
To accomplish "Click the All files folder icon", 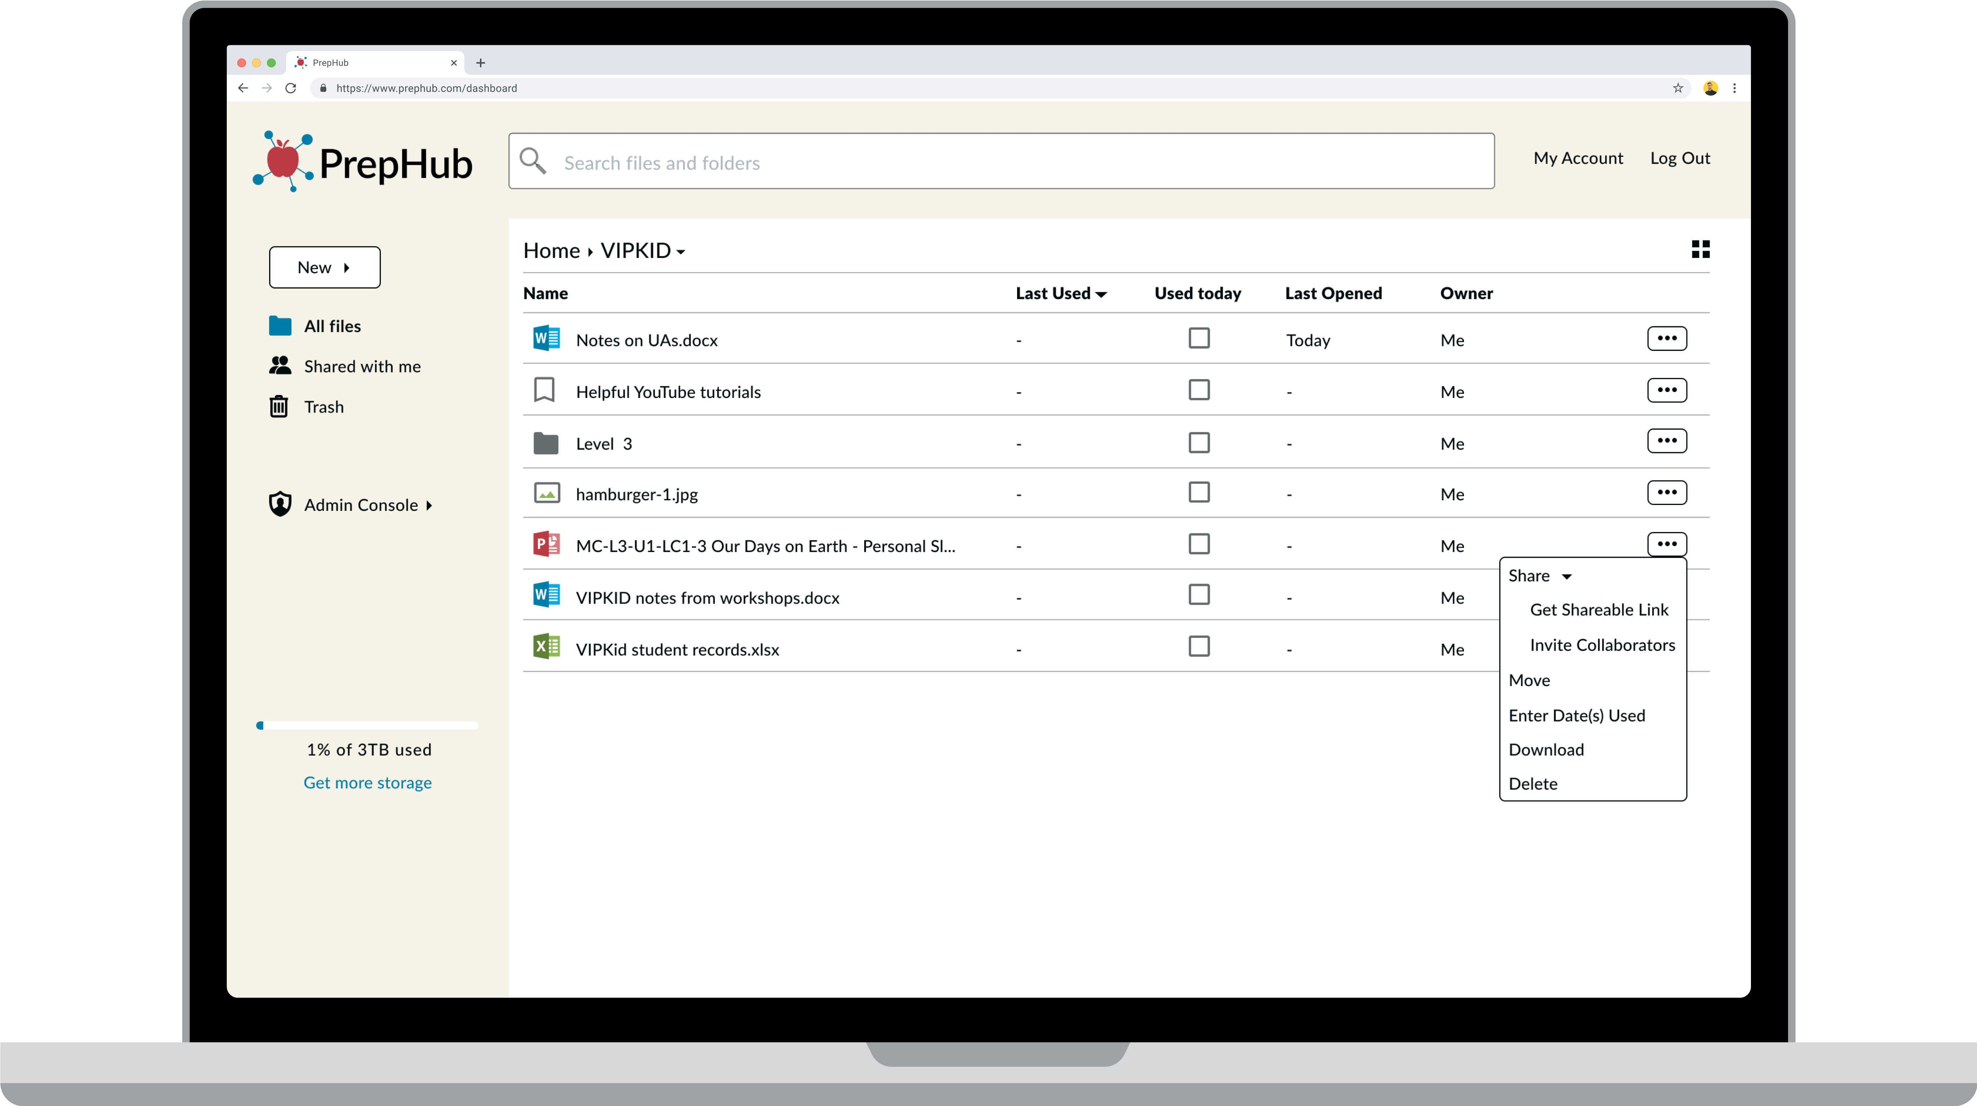I will click(x=280, y=326).
